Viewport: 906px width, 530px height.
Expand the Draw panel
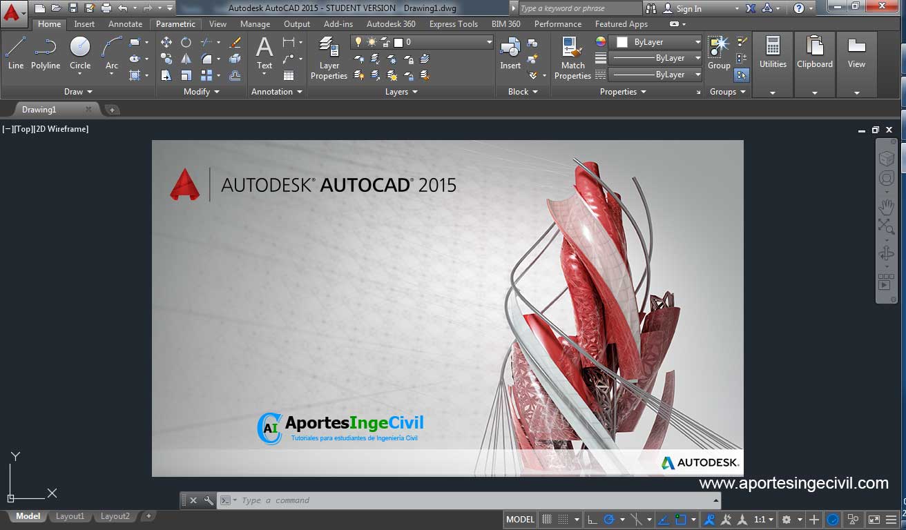click(x=78, y=92)
